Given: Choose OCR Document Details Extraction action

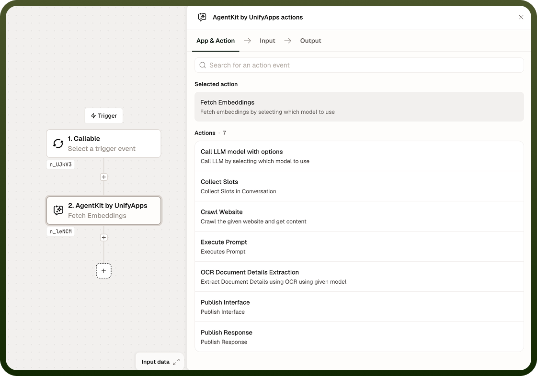Looking at the screenshot, I should 359,276.
